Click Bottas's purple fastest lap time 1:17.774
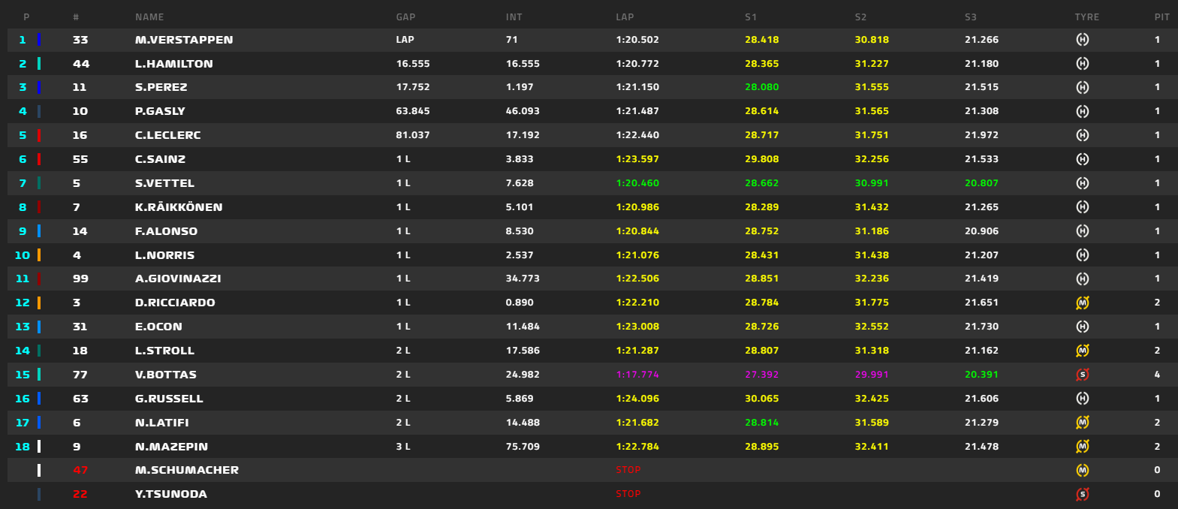Viewport: 1178px width, 509px height. pyautogui.click(x=637, y=375)
